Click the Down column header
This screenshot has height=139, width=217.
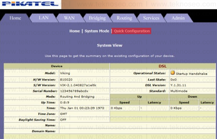coord(192,97)
